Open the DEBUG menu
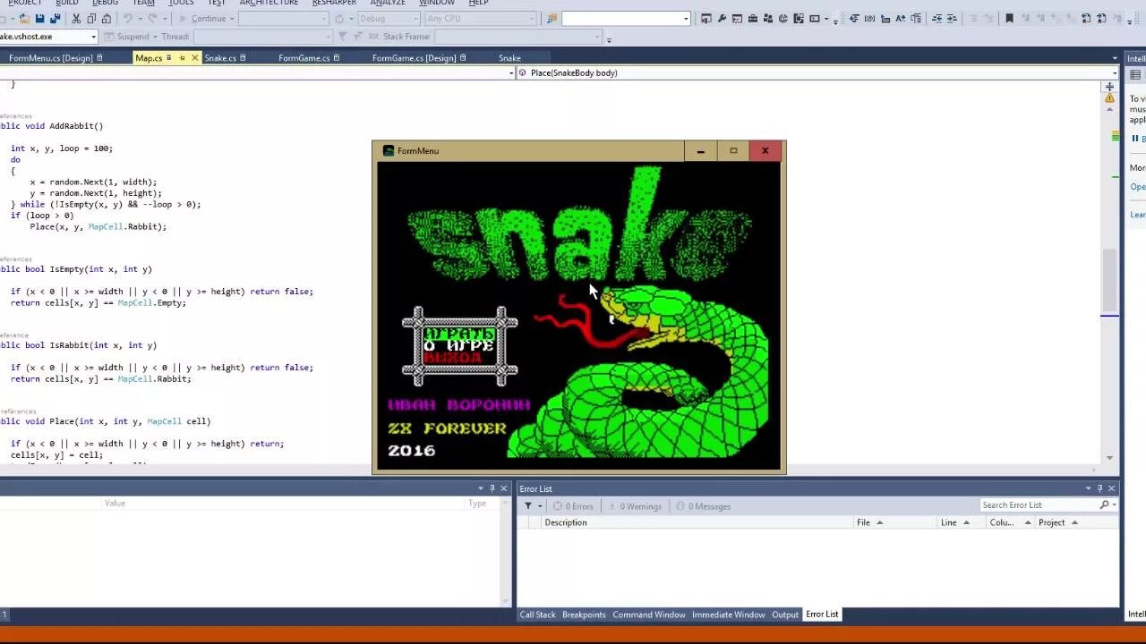 105,3
